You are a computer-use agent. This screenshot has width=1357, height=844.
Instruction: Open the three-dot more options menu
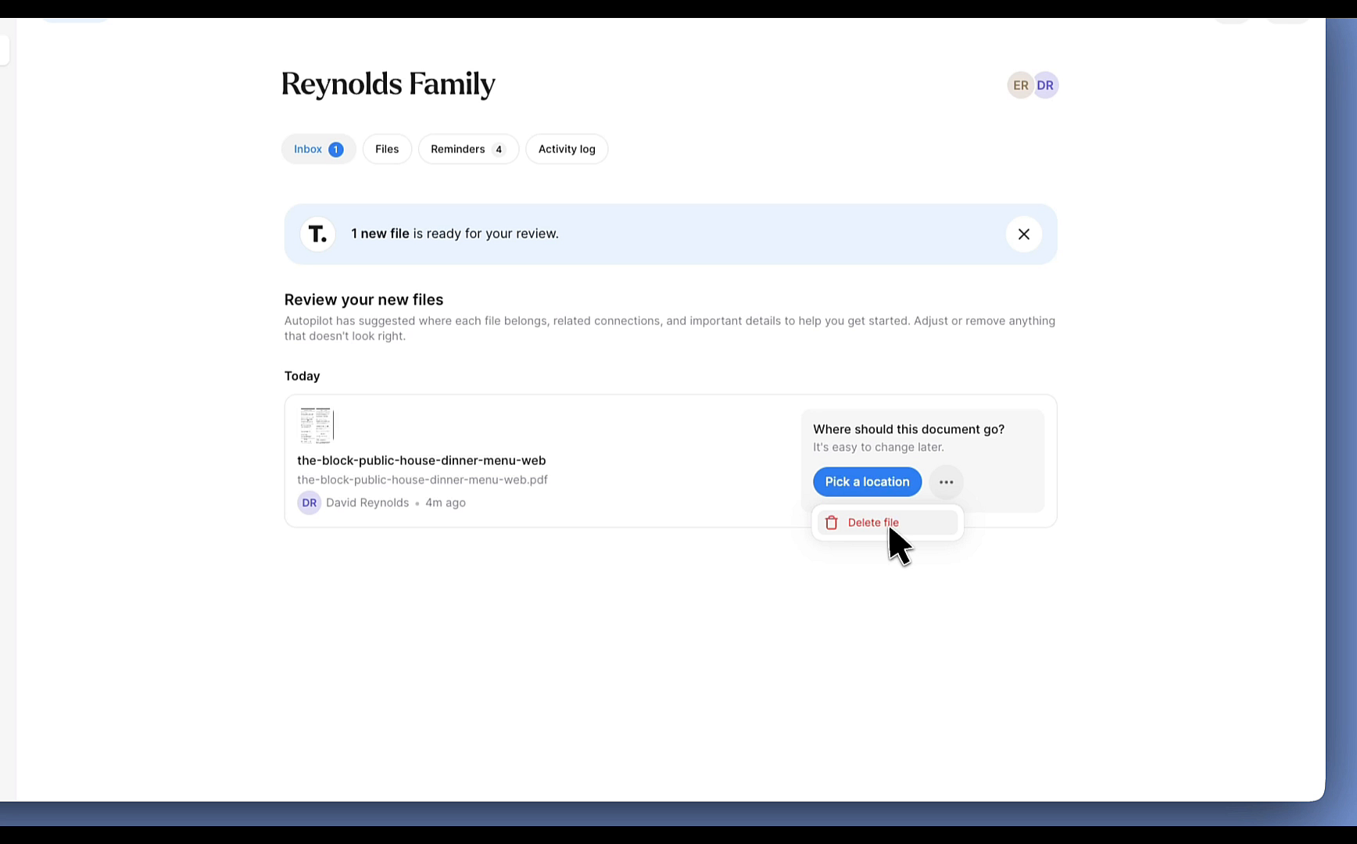[947, 482]
